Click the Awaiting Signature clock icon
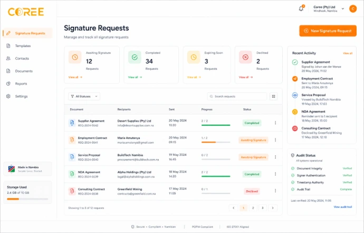Image resolution: width=364 pixels, height=233 pixels. tap(75, 57)
